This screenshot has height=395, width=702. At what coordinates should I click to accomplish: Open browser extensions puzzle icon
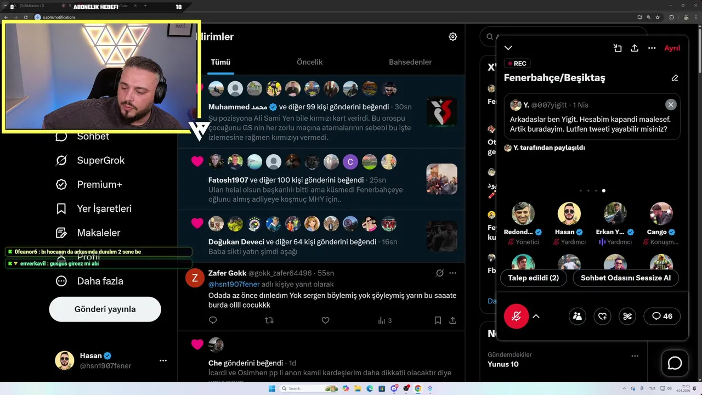click(x=672, y=17)
